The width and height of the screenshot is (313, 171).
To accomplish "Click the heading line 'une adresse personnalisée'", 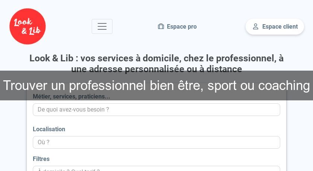I will pyautogui.click(x=156, y=69).
